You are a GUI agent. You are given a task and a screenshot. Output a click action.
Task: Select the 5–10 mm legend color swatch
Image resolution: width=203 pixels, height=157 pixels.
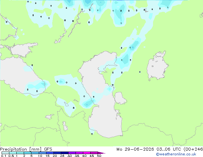click(x=35, y=153)
